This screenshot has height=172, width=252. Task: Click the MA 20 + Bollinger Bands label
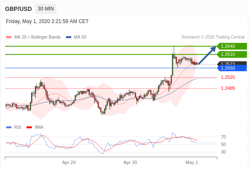37,37
